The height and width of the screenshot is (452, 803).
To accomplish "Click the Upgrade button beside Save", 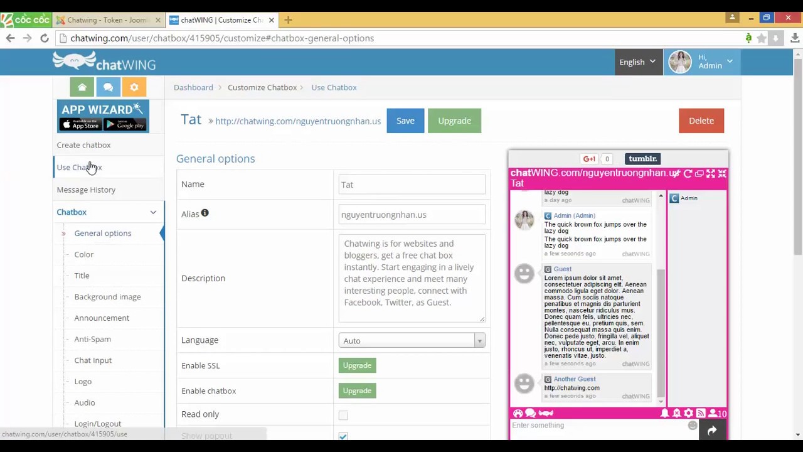I will tap(454, 121).
